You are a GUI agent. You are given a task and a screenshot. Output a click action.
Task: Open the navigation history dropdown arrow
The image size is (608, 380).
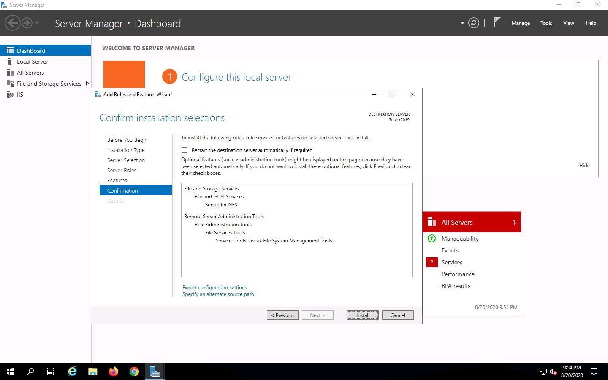point(37,23)
